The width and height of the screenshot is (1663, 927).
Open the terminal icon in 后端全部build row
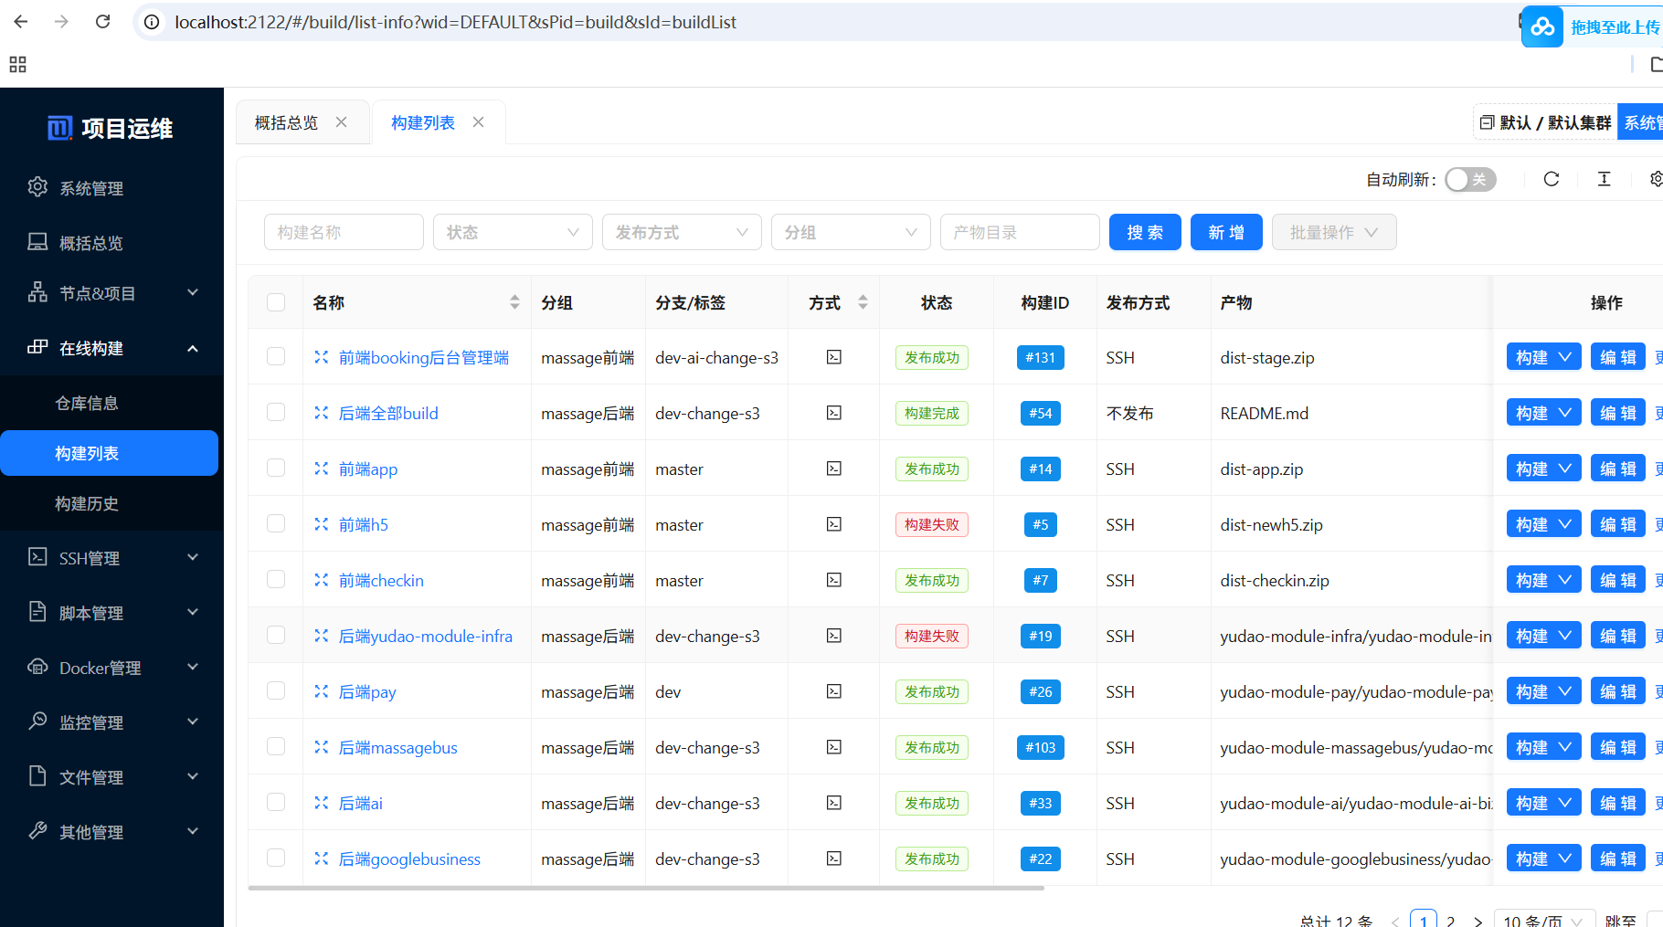coord(834,413)
